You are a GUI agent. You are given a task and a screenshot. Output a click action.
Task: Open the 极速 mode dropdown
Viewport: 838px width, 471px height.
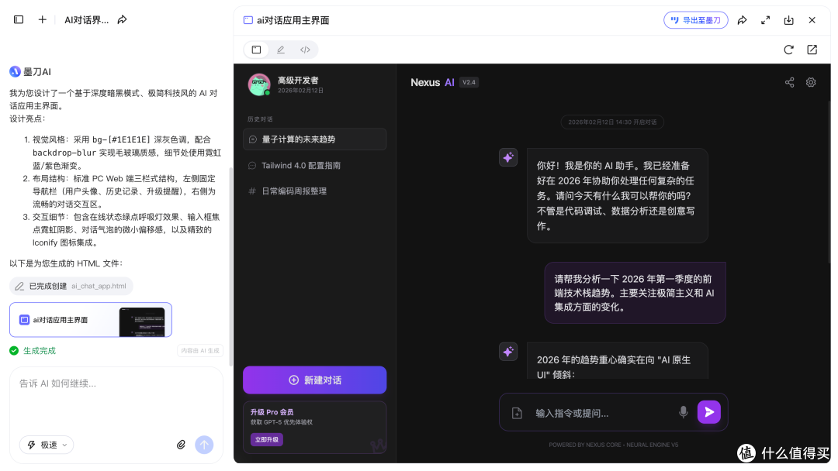pyautogui.click(x=47, y=445)
